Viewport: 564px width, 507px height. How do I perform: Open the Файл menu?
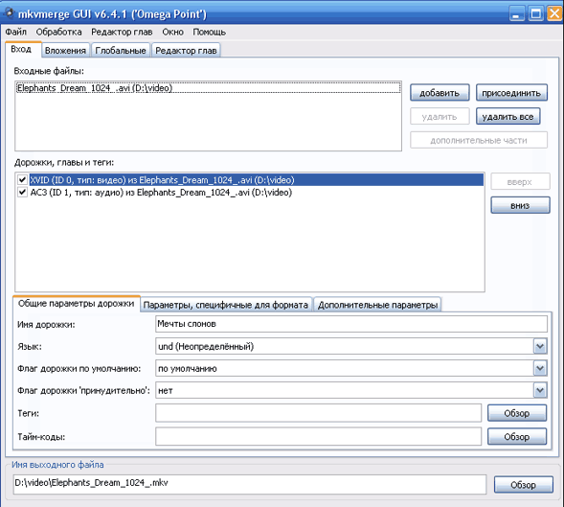(x=16, y=32)
